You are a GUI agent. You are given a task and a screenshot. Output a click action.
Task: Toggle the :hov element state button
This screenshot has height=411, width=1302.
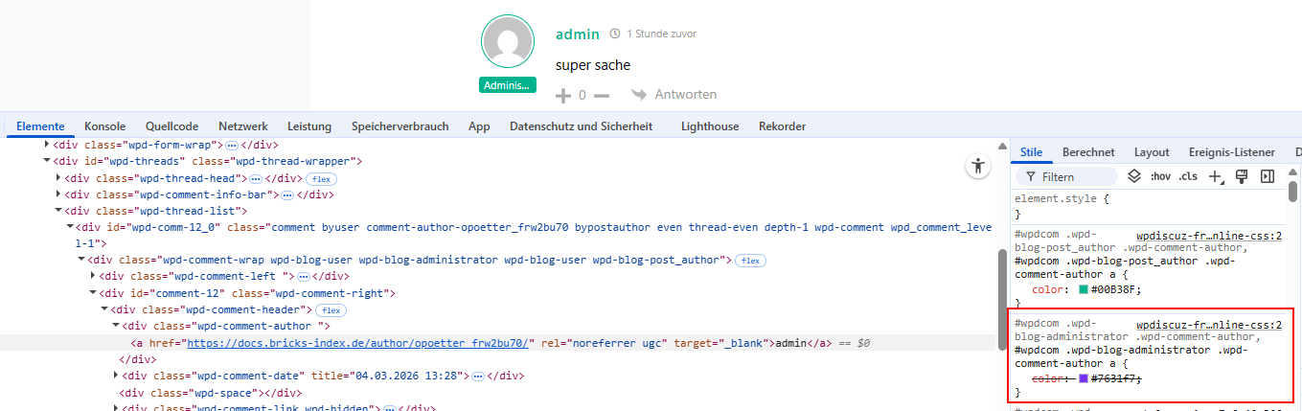pos(1160,176)
